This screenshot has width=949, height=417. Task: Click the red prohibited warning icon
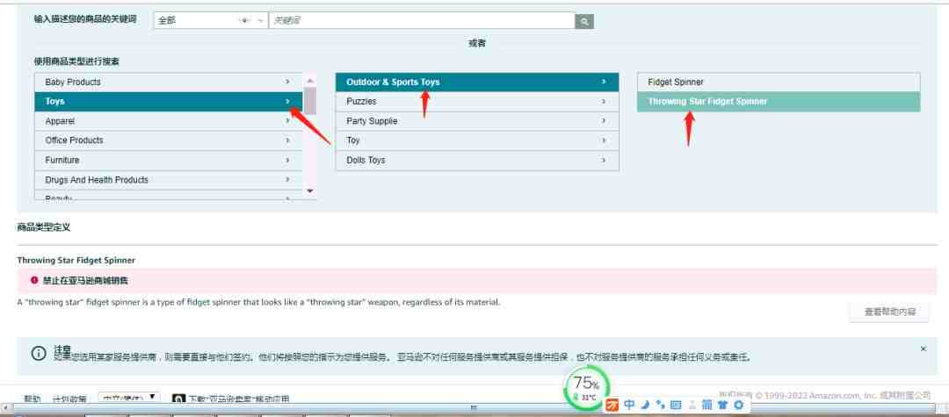34,280
